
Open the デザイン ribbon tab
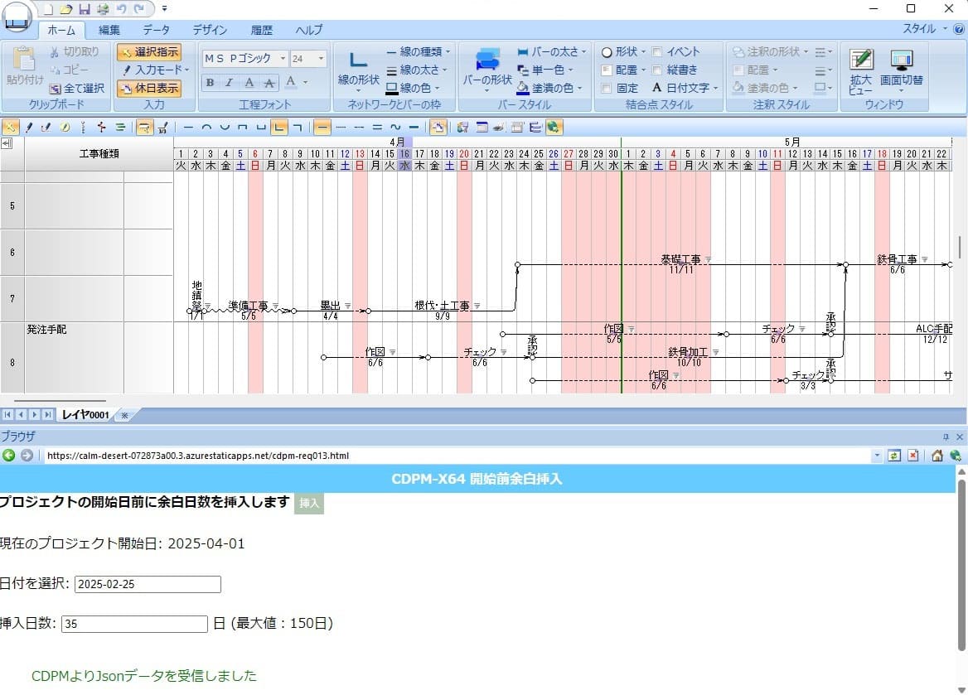[x=210, y=30]
